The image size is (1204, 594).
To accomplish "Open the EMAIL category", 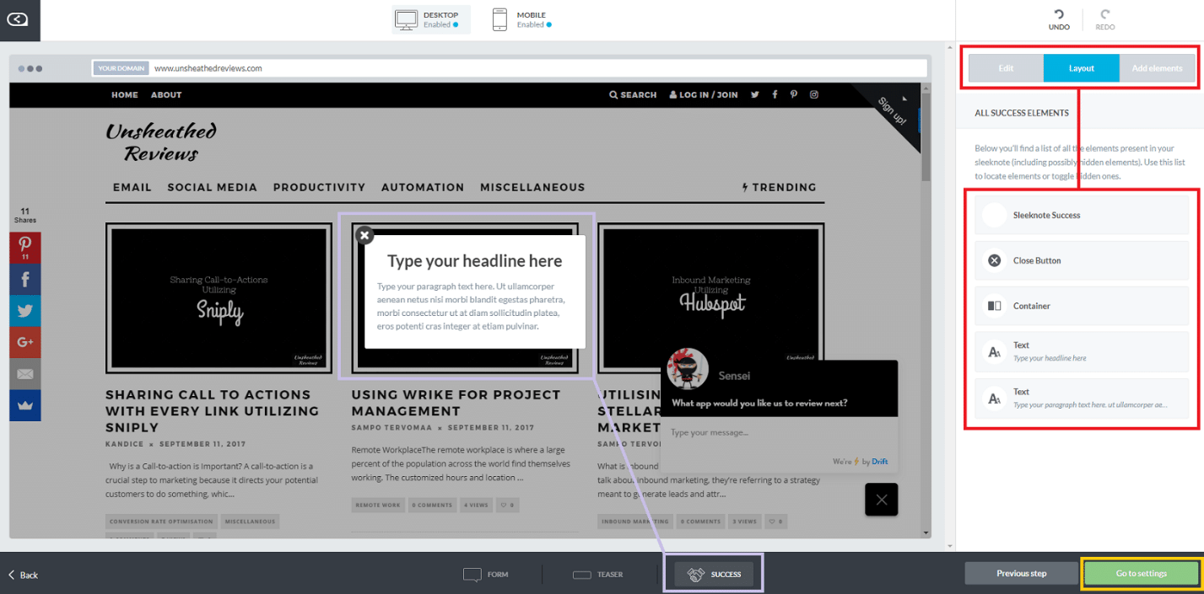I will click(132, 187).
